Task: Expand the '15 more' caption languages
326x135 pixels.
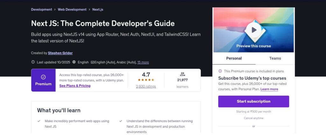Action: (x=143, y=62)
